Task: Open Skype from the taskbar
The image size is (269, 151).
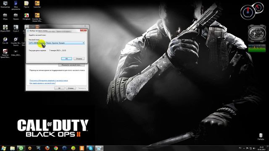Action: click(x=90, y=148)
